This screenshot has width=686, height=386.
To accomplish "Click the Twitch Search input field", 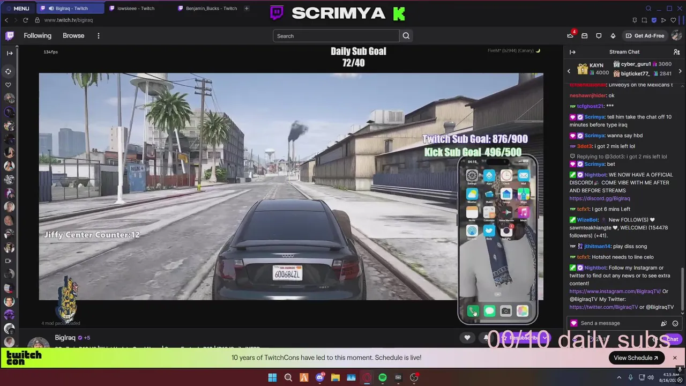I will pos(336,36).
